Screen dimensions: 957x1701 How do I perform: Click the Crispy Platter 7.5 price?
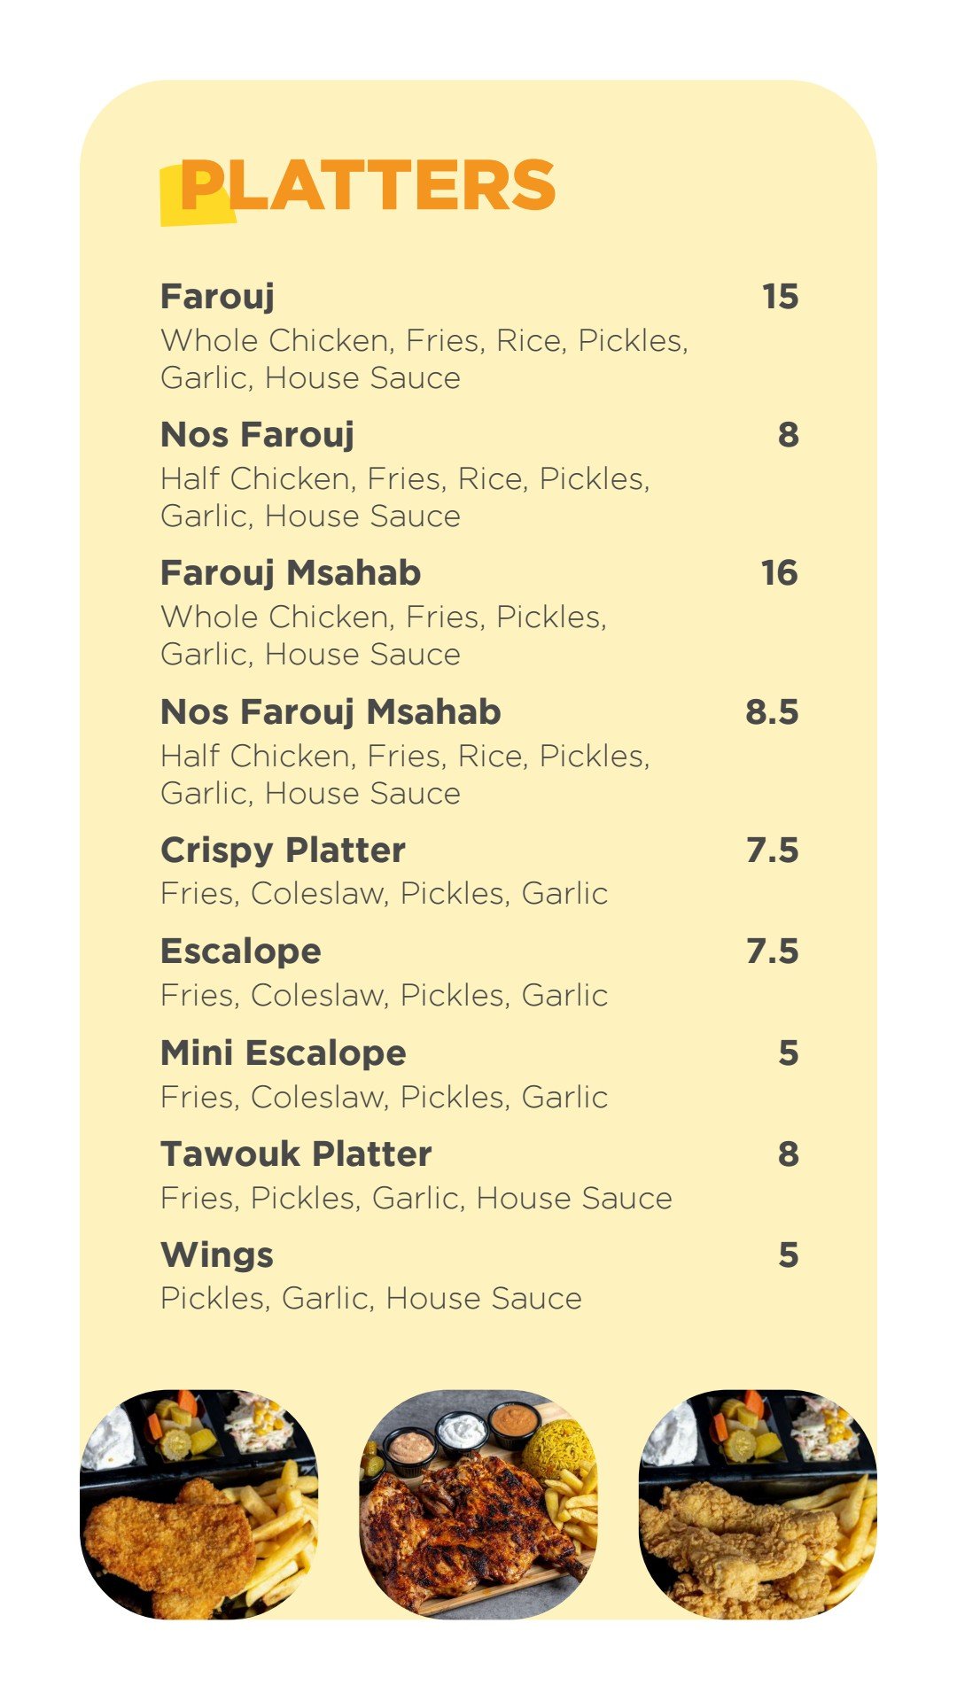772,850
